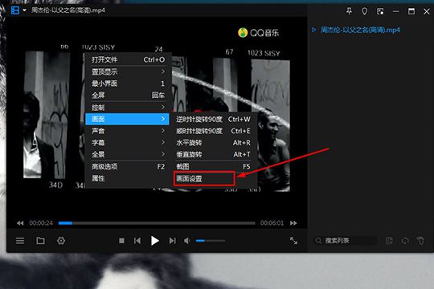Open 画面设置 in the submenu

204,179
